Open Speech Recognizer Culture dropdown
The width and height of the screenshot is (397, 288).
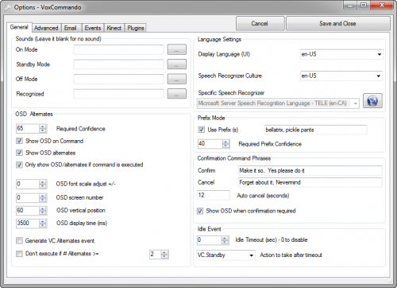(x=341, y=76)
